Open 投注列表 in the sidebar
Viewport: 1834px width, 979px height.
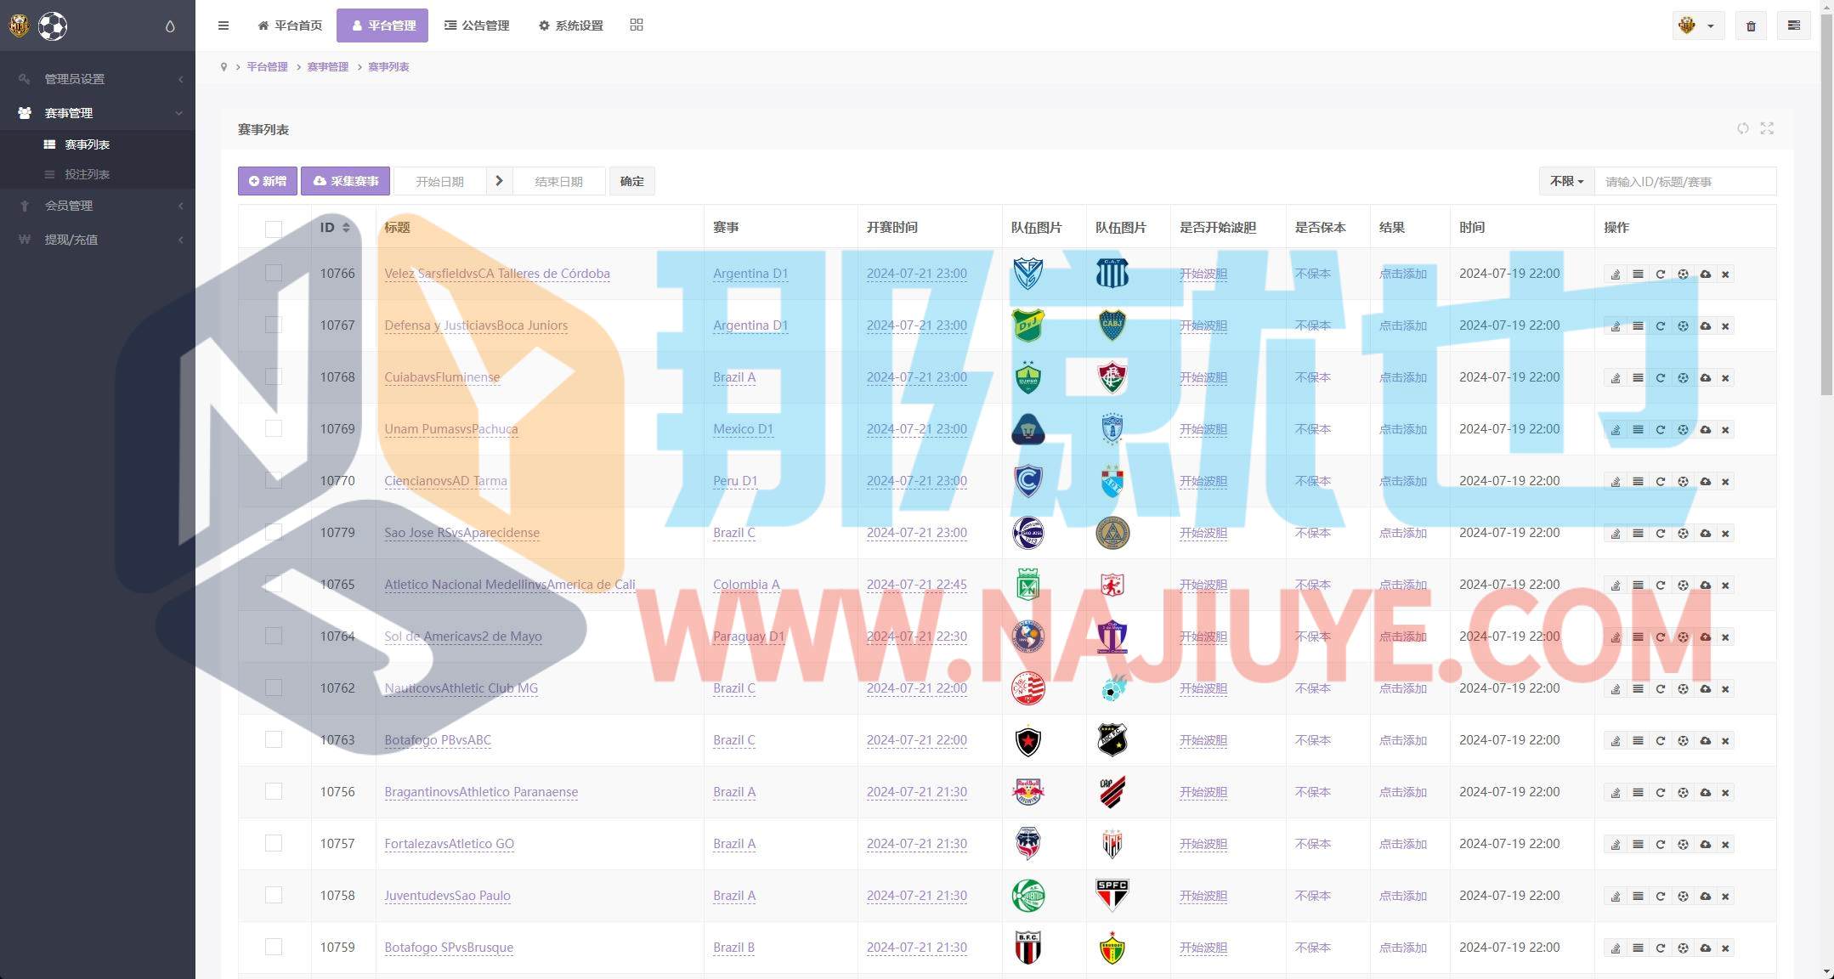(87, 174)
